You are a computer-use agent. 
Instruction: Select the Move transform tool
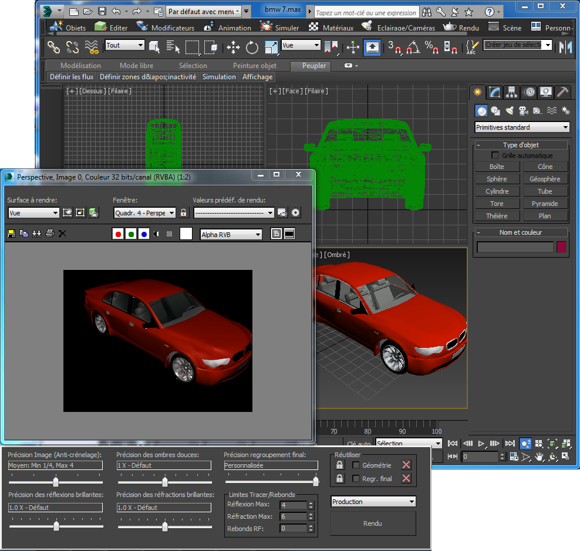(x=232, y=47)
